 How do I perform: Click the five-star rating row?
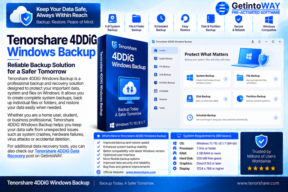point(261,168)
